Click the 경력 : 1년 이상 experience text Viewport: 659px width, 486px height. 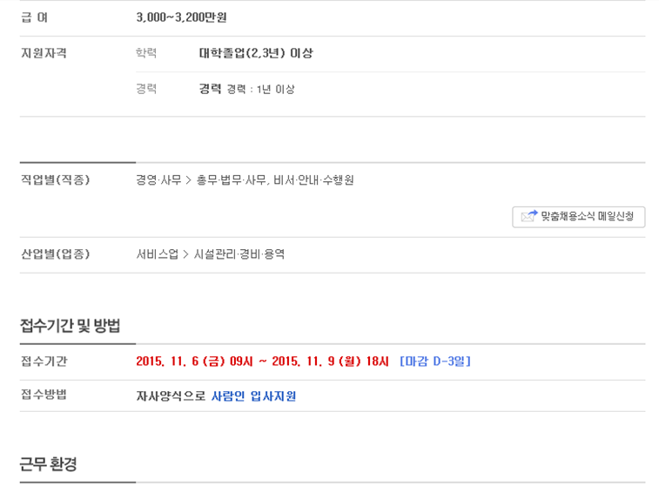[260, 89]
